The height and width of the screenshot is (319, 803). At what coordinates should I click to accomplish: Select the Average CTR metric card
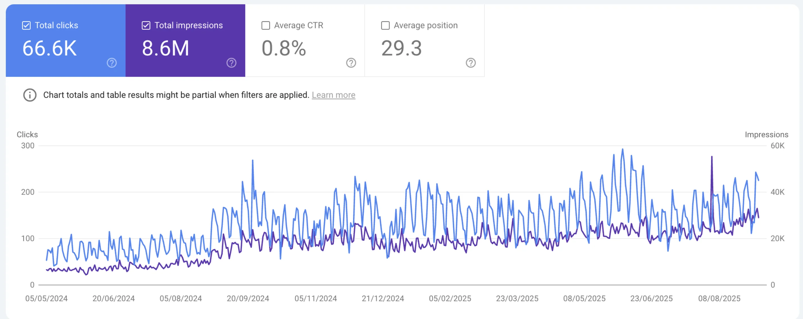click(x=305, y=40)
